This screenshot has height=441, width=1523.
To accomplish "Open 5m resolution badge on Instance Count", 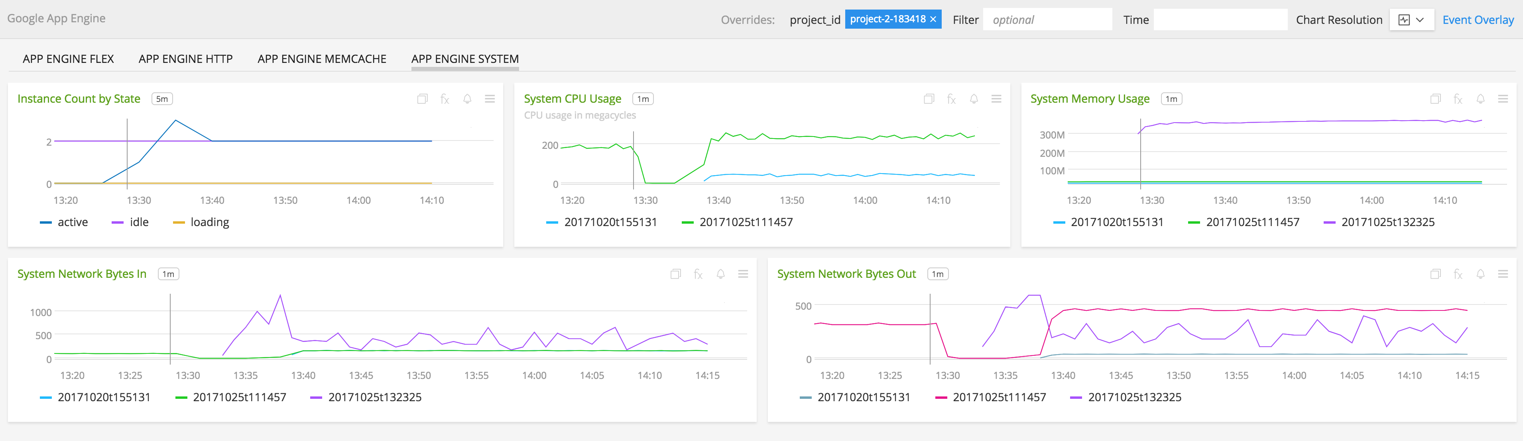I will tap(162, 99).
